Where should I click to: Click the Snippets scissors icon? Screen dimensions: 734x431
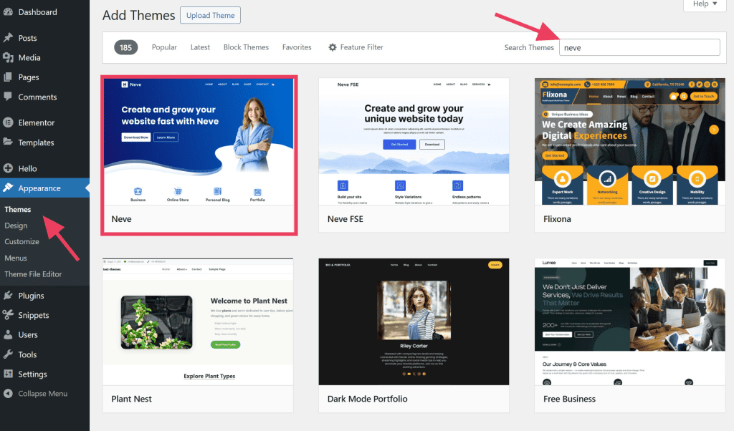[x=10, y=315]
